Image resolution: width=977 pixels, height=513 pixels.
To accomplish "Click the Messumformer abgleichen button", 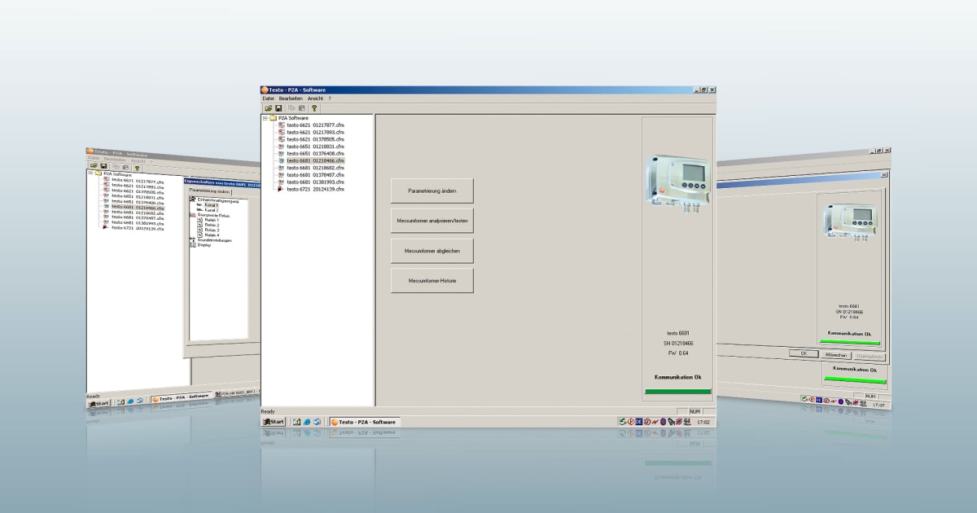I will pos(432,250).
